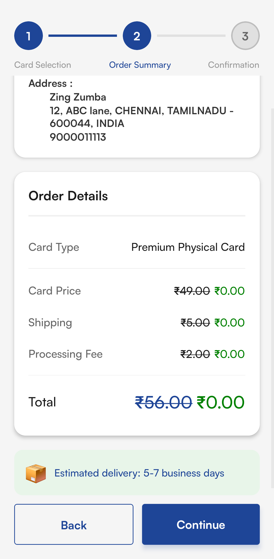The image size is (274, 559).
Task: Click the Premium Physical Card value
Action: pyautogui.click(x=188, y=247)
